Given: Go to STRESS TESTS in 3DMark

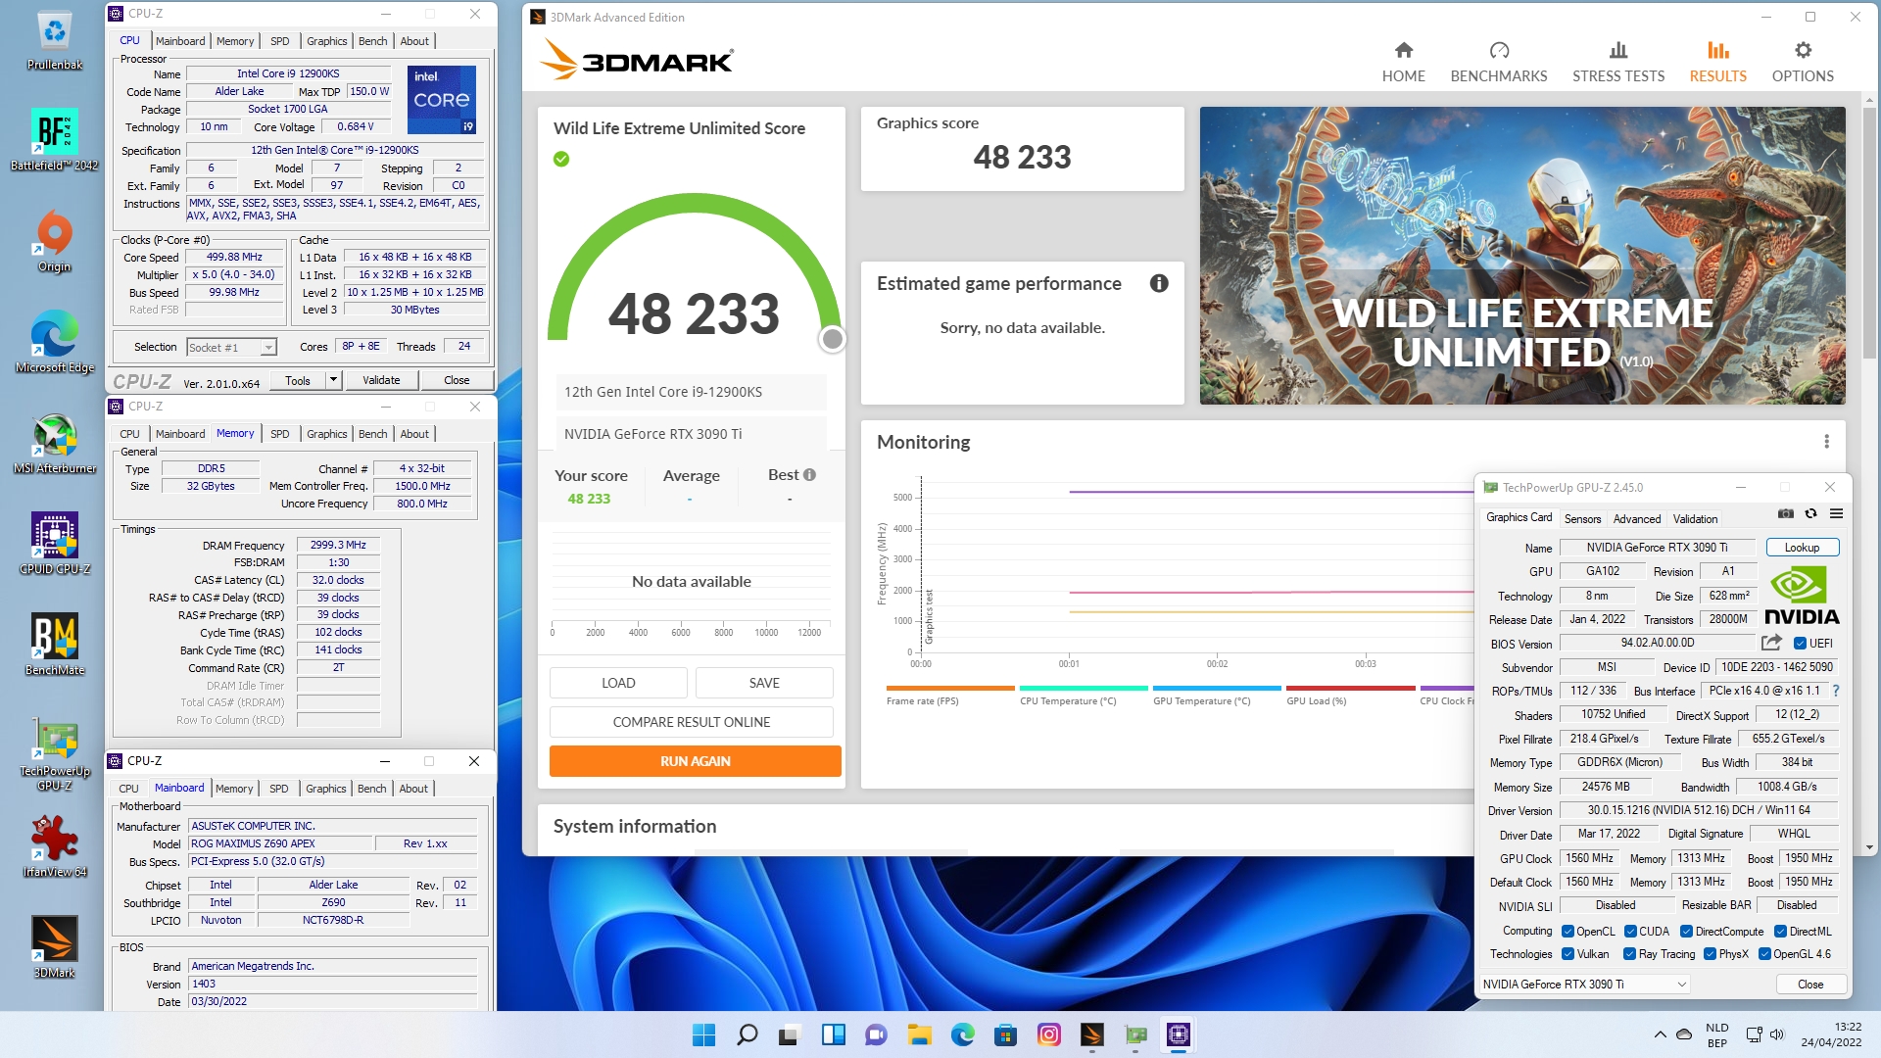Looking at the screenshot, I should tap(1617, 62).
